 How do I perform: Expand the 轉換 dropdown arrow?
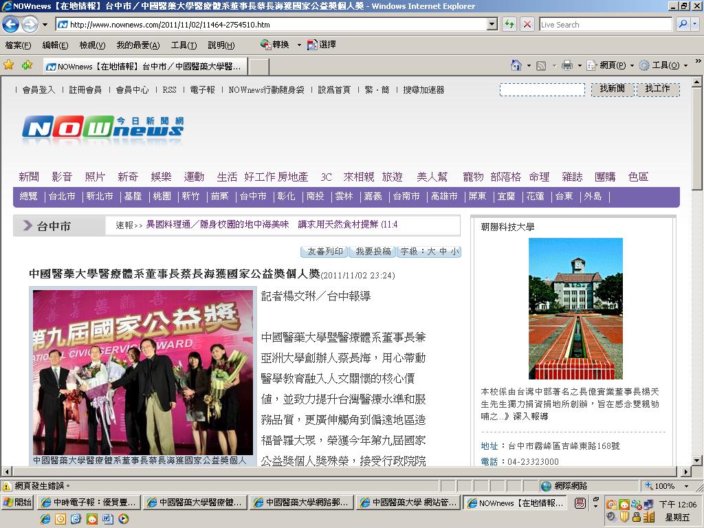[300, 45]
